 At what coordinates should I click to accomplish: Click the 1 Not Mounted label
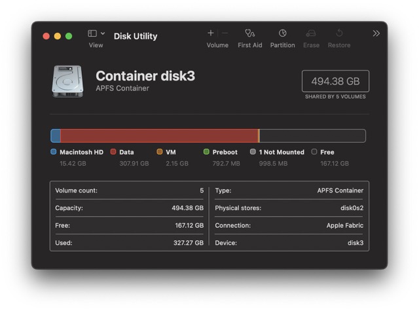282,152
